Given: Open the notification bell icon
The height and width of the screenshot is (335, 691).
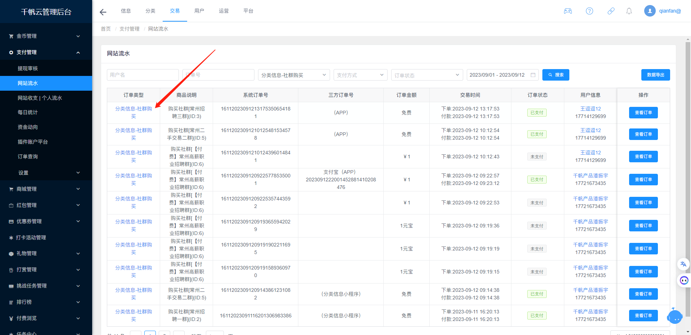Looking at the screenshot, I should point(629,11).
